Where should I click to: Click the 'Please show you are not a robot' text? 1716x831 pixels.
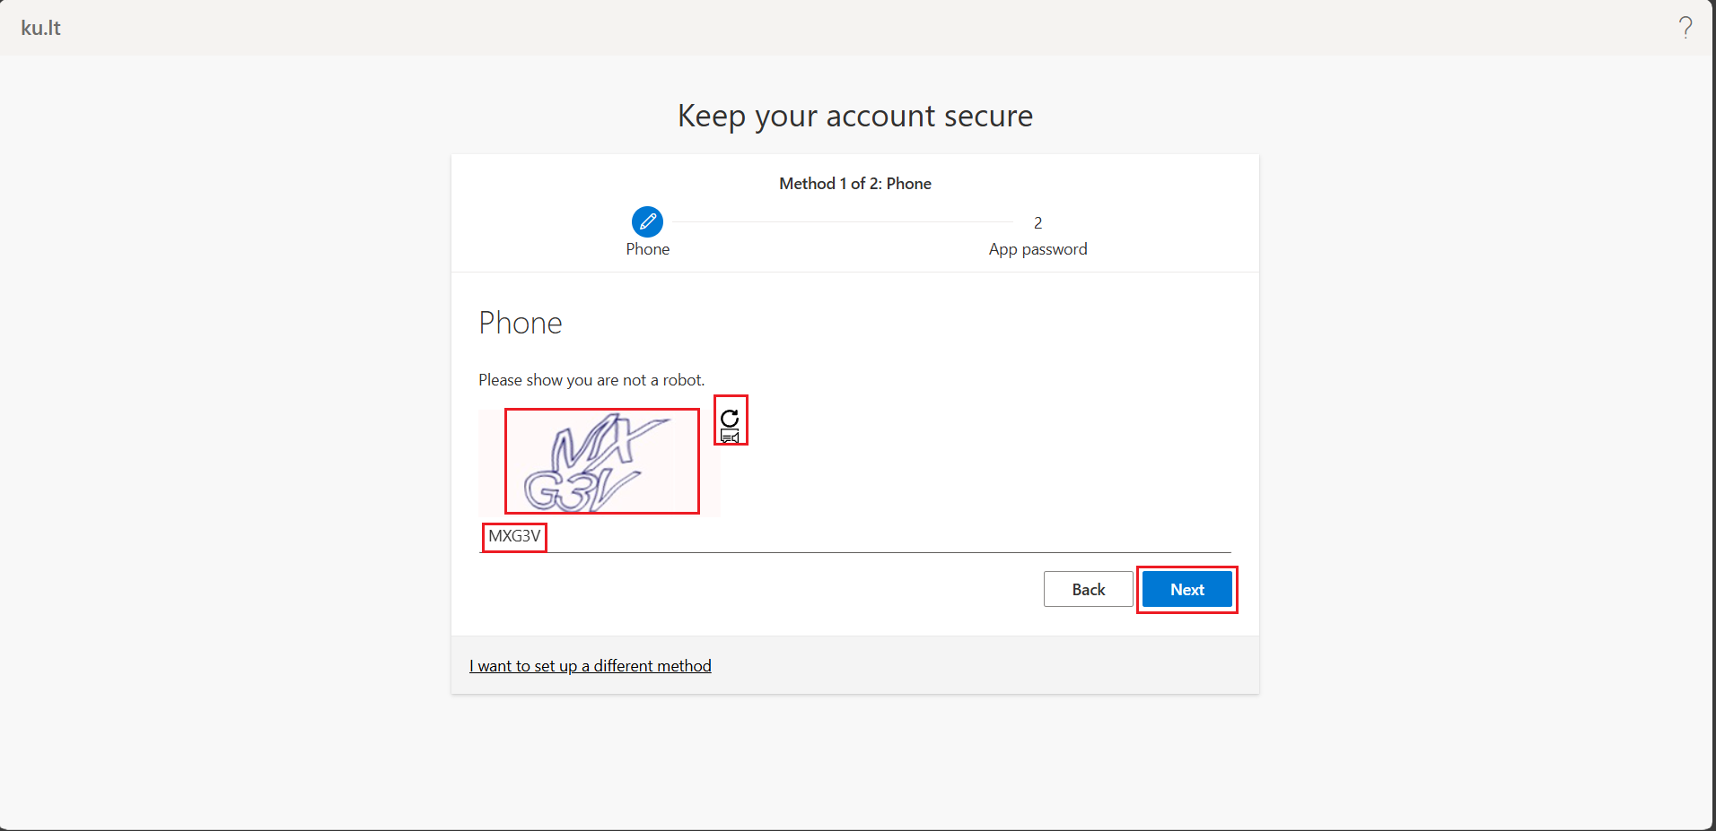click(x=591, y=379)
